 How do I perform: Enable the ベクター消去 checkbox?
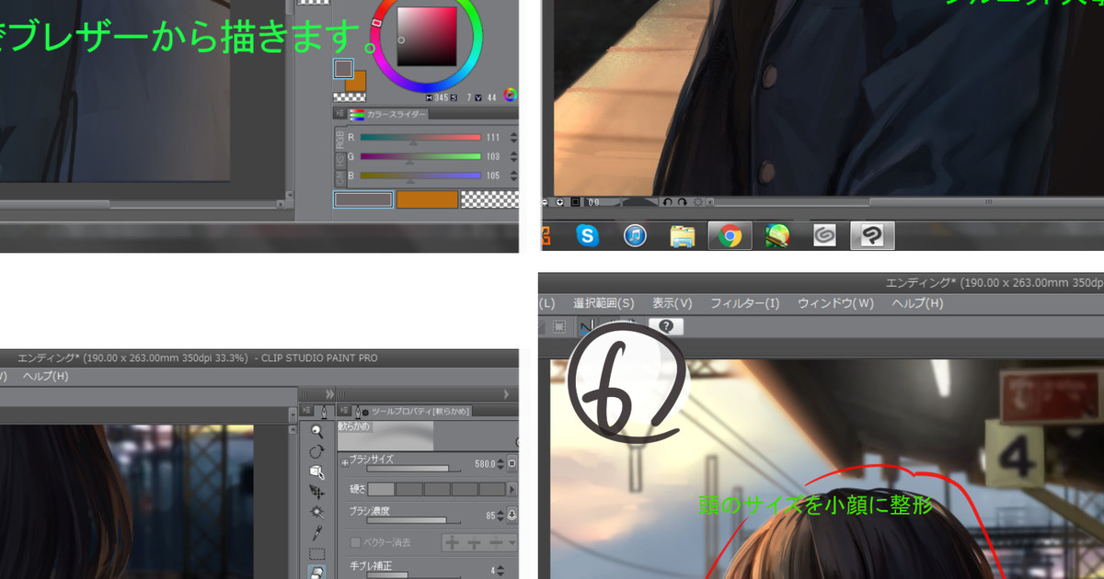click(355, 543)
